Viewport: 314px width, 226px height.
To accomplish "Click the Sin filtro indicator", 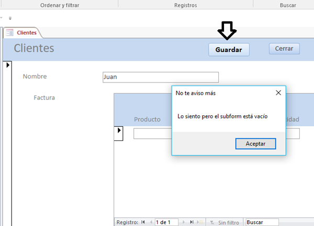I will (x=225, y=222).
